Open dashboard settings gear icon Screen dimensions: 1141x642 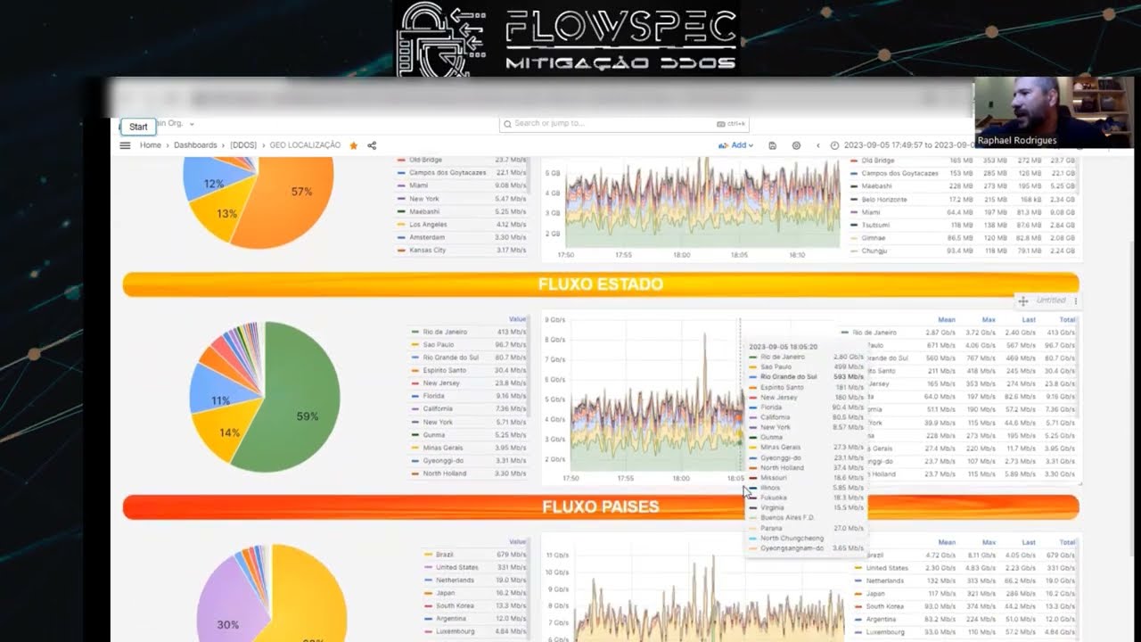click(x=796, y=145)
